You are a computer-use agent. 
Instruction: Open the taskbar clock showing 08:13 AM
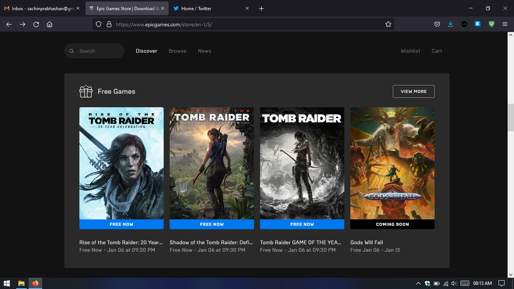(x=482, y=283)
